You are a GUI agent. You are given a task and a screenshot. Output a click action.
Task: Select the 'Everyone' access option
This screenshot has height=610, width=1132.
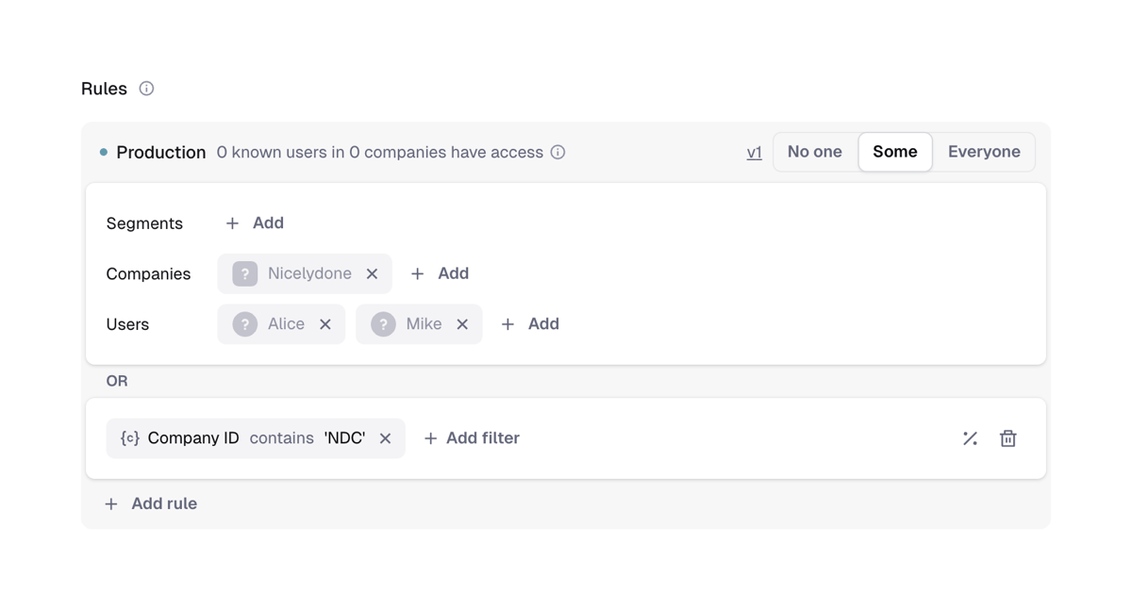tap(984, 151)
